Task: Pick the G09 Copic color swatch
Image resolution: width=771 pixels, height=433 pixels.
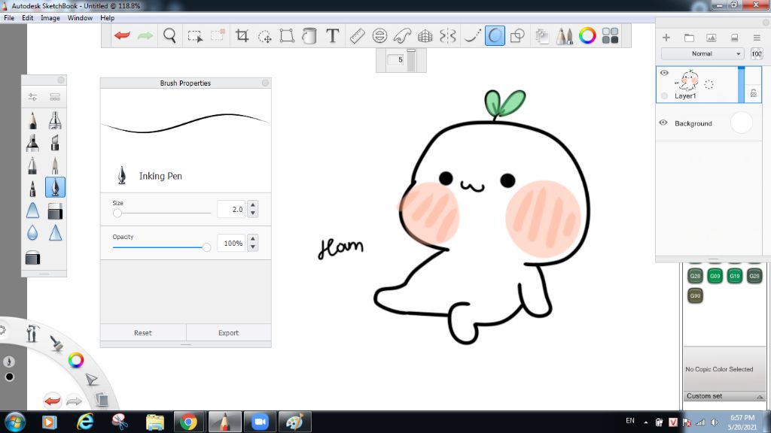Action: click(x=715, y=276)
